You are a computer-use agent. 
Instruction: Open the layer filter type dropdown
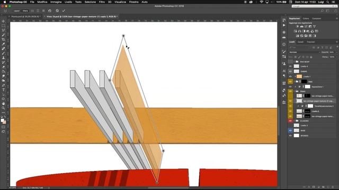click(x=300, y=47)
